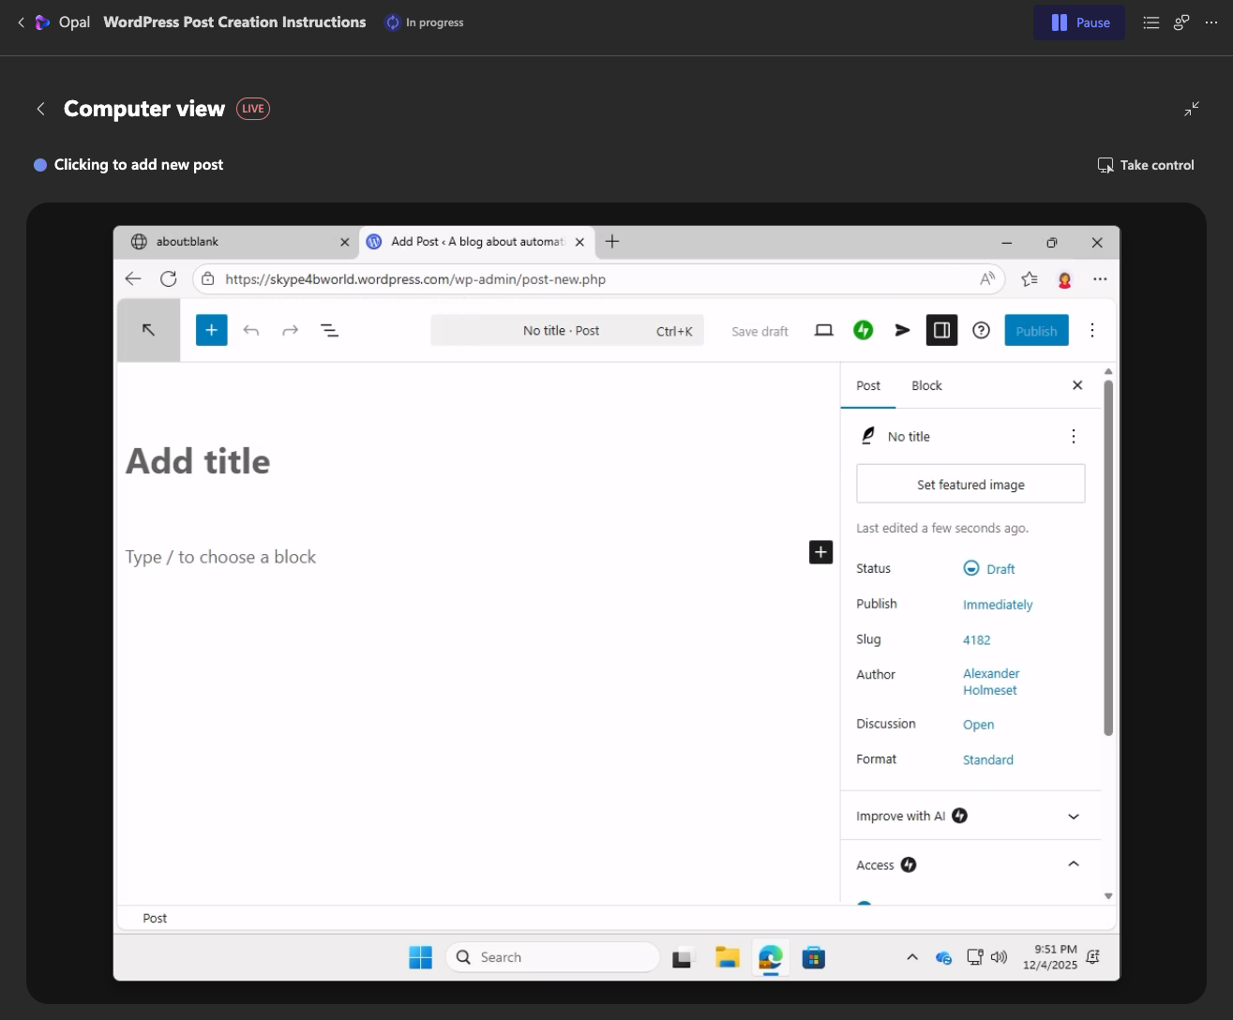Expand the Improve with AI section
The width and height of the screenshot is (1233, 1020).
click(x=1074, y=817)
